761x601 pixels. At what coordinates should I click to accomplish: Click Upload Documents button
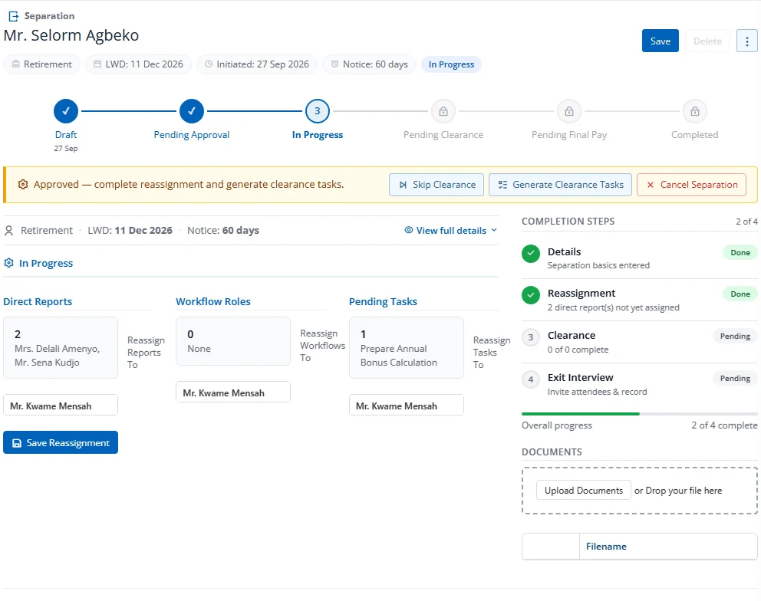pyautogui.click(x=583, y=490)
